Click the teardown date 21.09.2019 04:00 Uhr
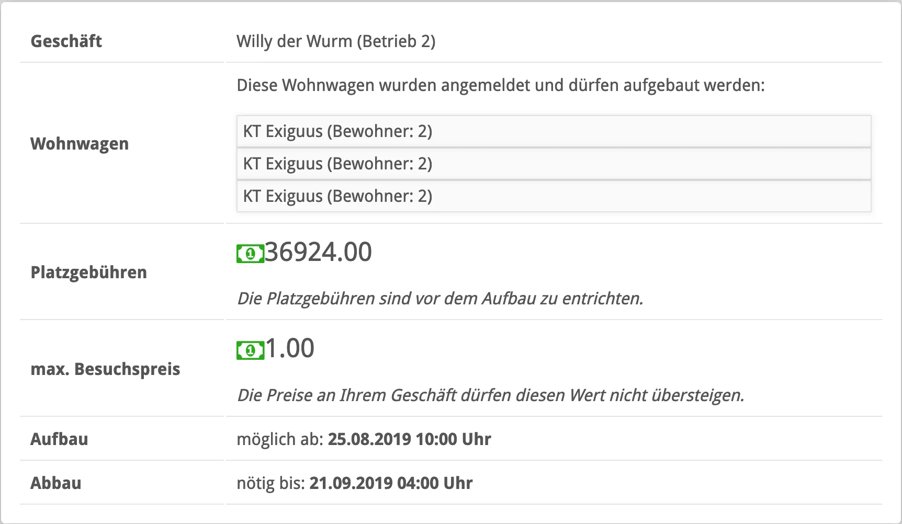 (391, 483)
